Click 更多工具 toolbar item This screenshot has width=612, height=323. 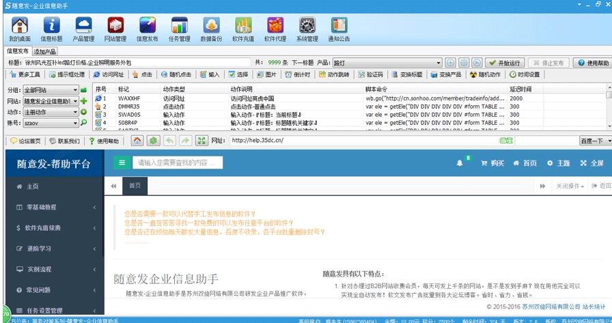[x=25, y=74]
